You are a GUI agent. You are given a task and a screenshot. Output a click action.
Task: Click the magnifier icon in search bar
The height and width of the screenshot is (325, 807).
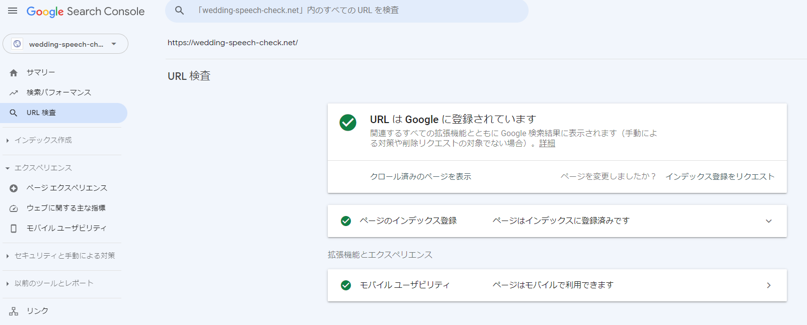(180, 11)
